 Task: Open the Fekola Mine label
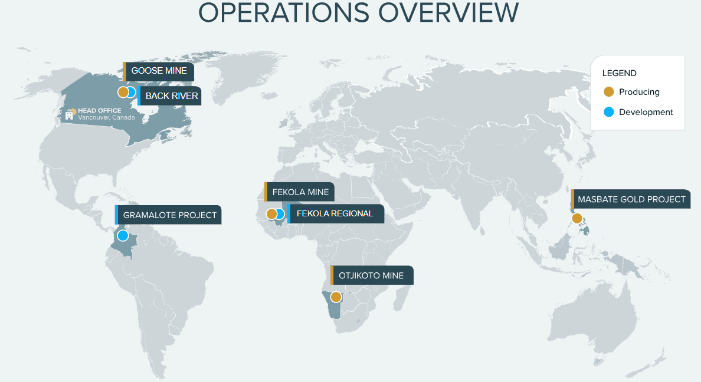pyautogui.click(x=300, y=192)
